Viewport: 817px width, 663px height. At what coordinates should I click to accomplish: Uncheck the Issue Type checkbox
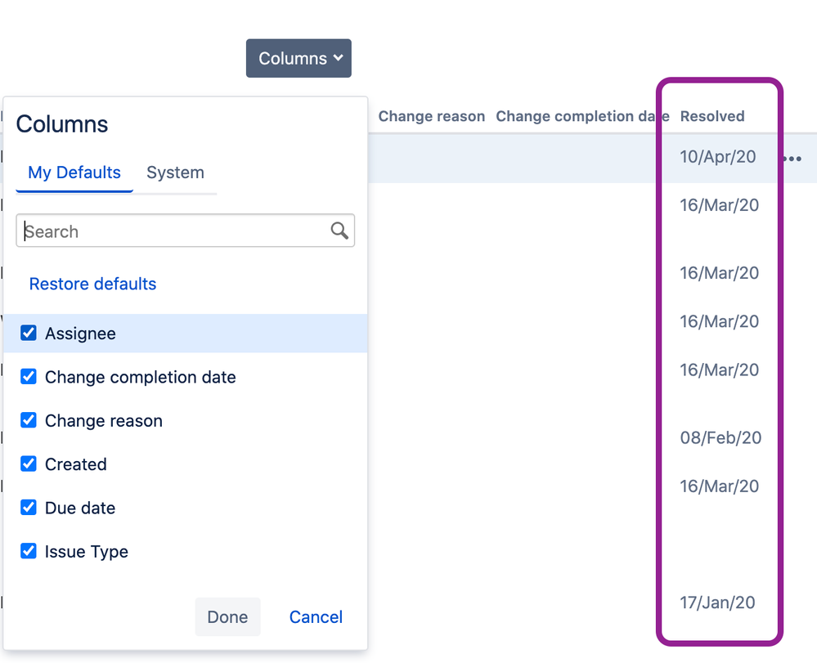[x=29, y=551]
